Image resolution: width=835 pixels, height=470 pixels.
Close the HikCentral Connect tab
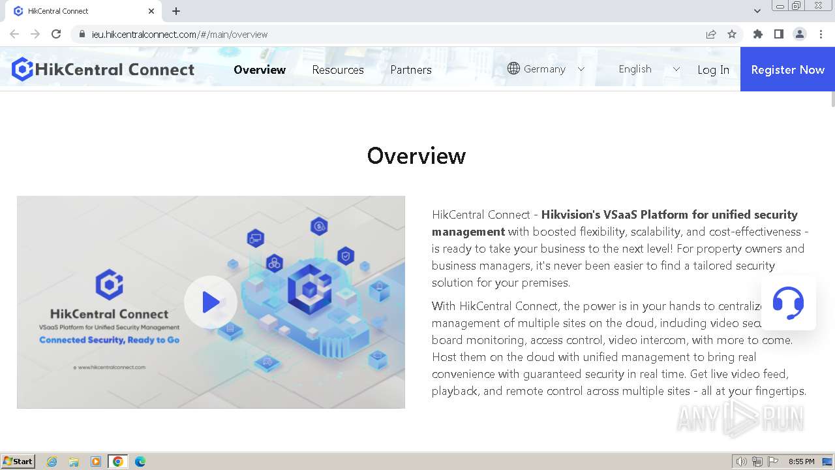(151, 11)
